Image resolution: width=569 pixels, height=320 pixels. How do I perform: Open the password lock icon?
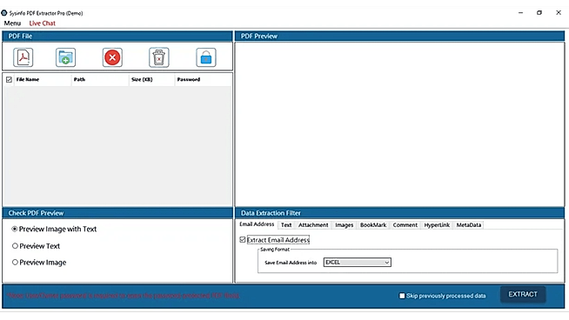click(205, 57)
